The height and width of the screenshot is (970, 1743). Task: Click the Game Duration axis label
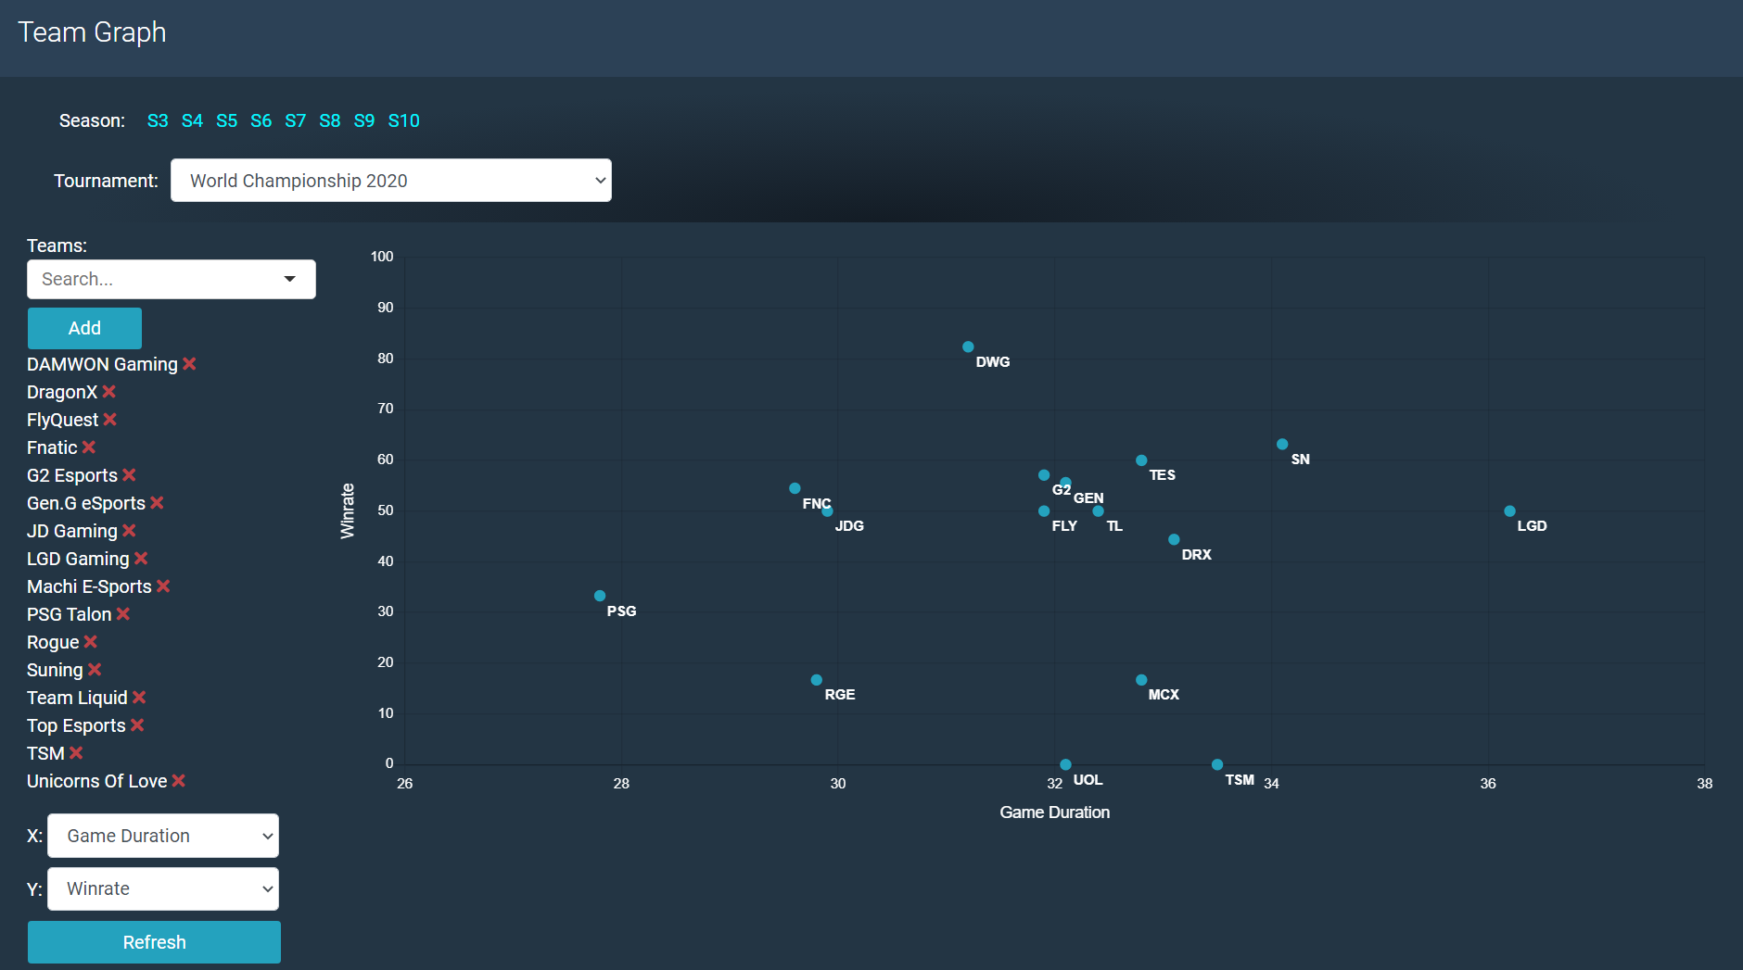click(1054, 813)
